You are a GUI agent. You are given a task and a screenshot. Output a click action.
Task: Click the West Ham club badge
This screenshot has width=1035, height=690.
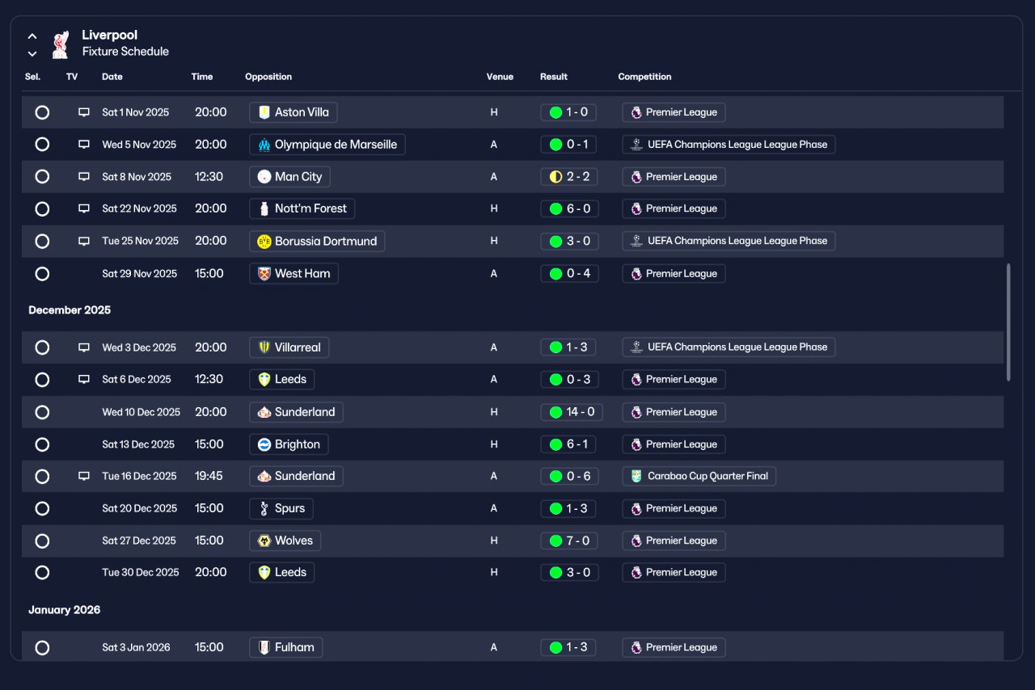click(x=264, y=273)
